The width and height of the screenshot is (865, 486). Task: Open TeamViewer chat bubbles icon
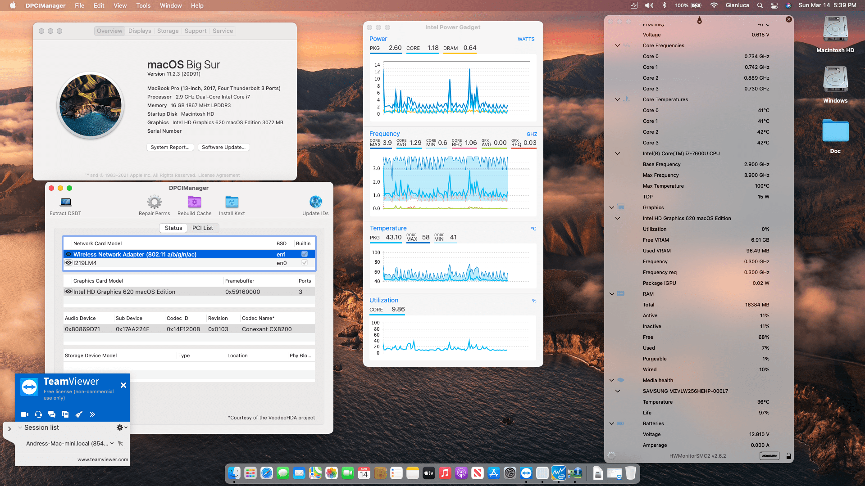pos(52,414)
